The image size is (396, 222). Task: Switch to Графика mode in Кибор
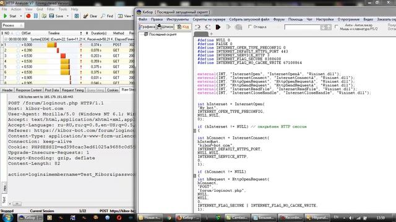(147, 27)
